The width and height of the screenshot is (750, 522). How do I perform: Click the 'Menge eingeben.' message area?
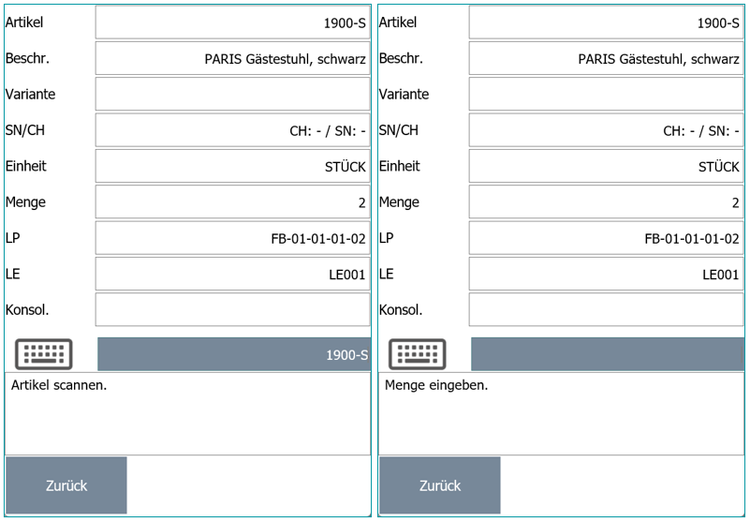point(561,412)
